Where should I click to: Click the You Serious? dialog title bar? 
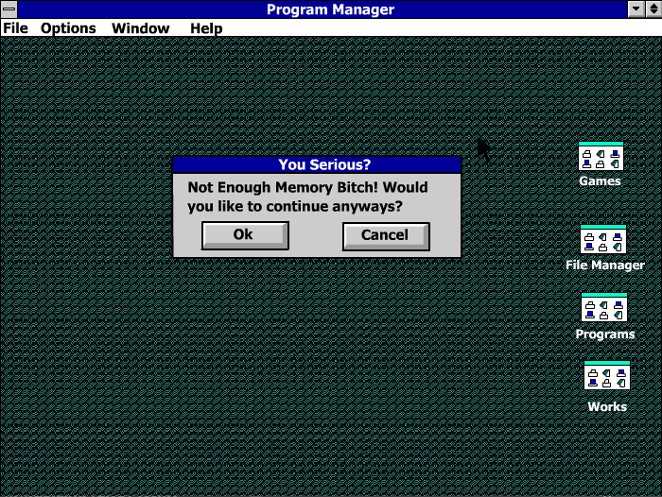pyautogui.click(x=317, y=164)
